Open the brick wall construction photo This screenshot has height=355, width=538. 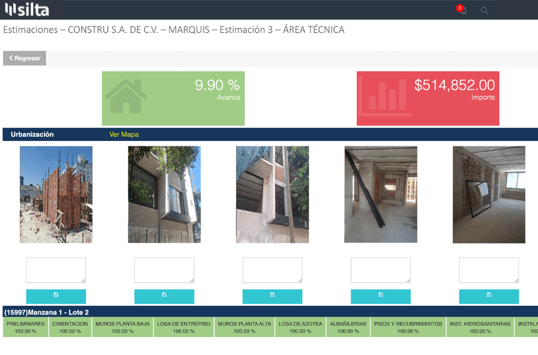[x=56, y=195]
